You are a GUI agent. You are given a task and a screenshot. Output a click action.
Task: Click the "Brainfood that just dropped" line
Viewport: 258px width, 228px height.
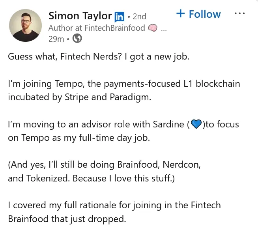[67, 219]
